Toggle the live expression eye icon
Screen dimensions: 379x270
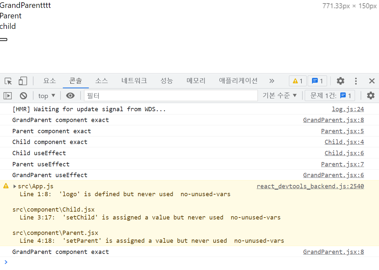coord(70,96)
